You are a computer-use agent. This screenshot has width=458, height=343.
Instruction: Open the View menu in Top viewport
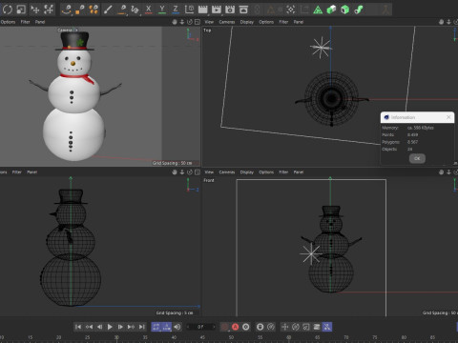pos(209,22)
